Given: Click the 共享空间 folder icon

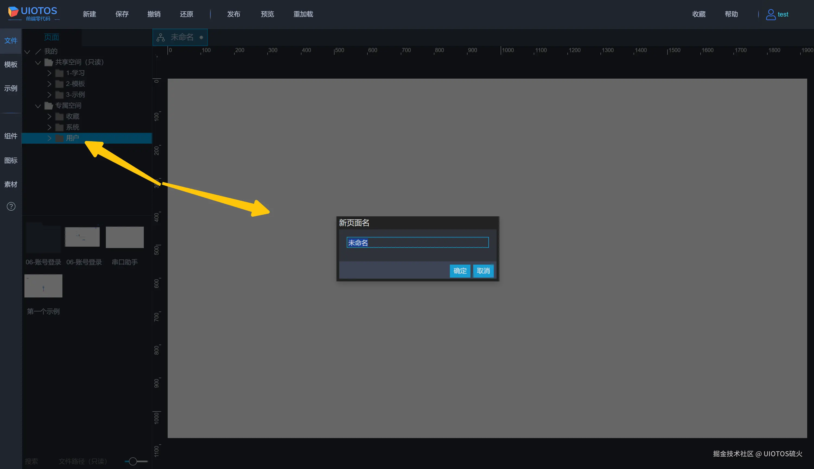Looking at the screenshot, I should pos(48,62).
